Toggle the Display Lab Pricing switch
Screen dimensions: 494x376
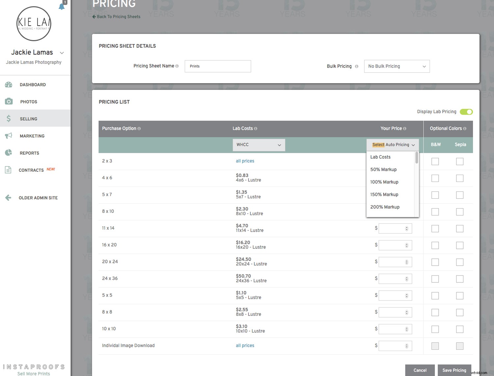(x=466, y=112)
